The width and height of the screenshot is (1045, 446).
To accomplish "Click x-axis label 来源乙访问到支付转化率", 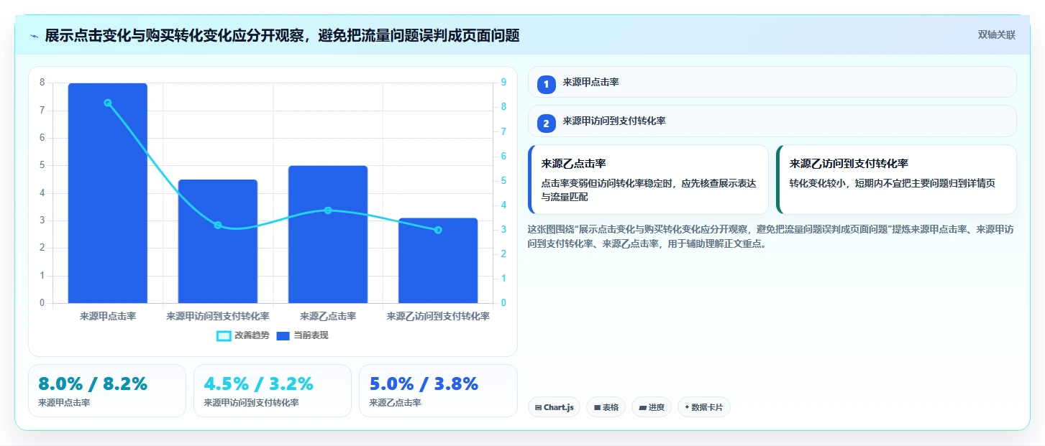I will [x=438, y=316].
